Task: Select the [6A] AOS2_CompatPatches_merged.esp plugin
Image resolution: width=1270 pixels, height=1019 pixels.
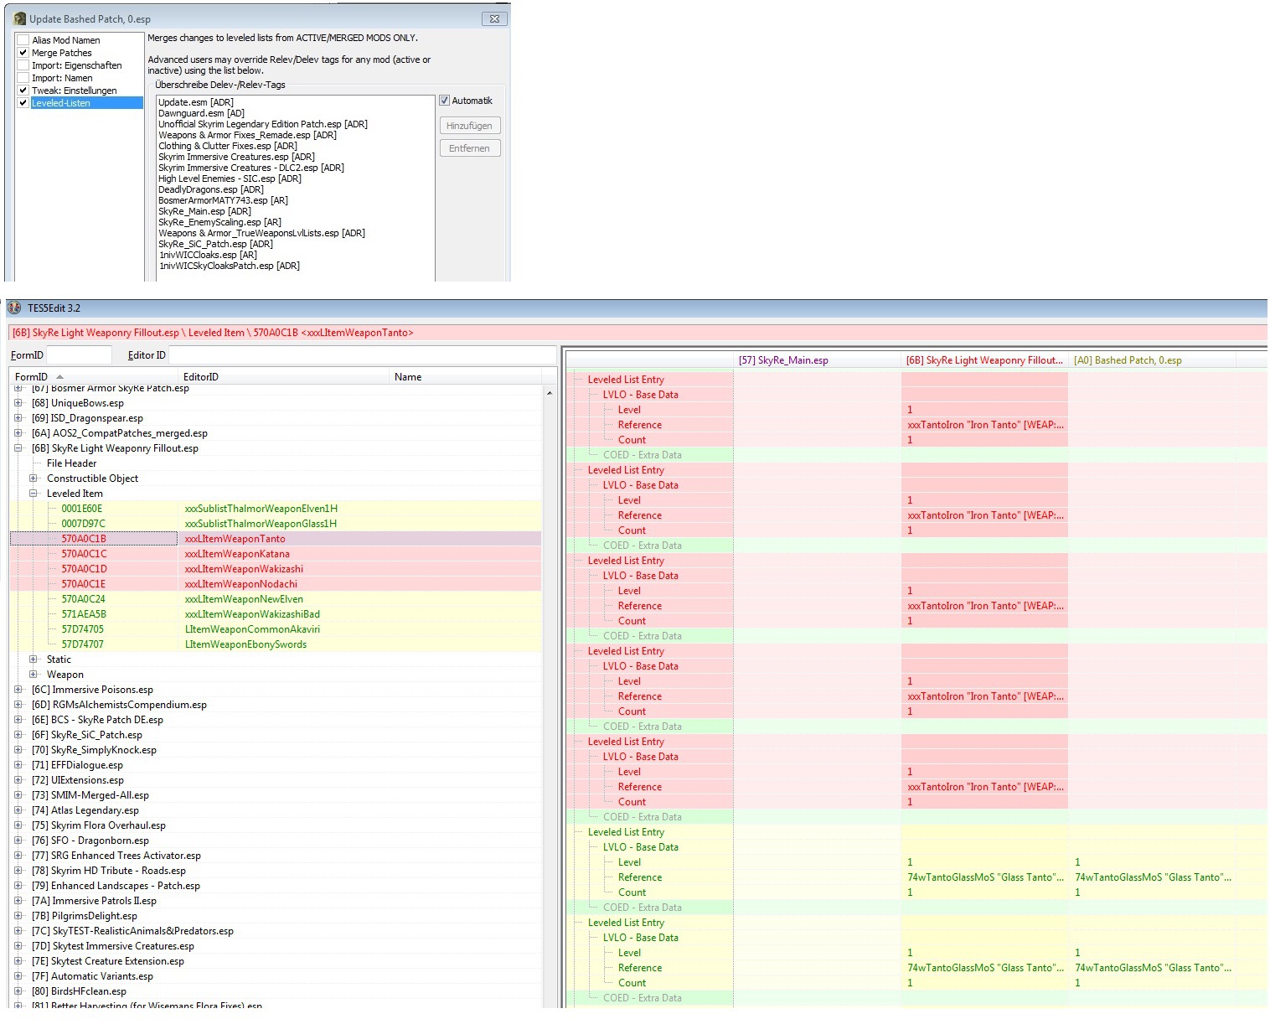Action: [x=120, y=433]
